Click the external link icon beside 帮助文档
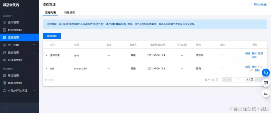Viewport: 271px width, 113px height. tap(265, 5)
